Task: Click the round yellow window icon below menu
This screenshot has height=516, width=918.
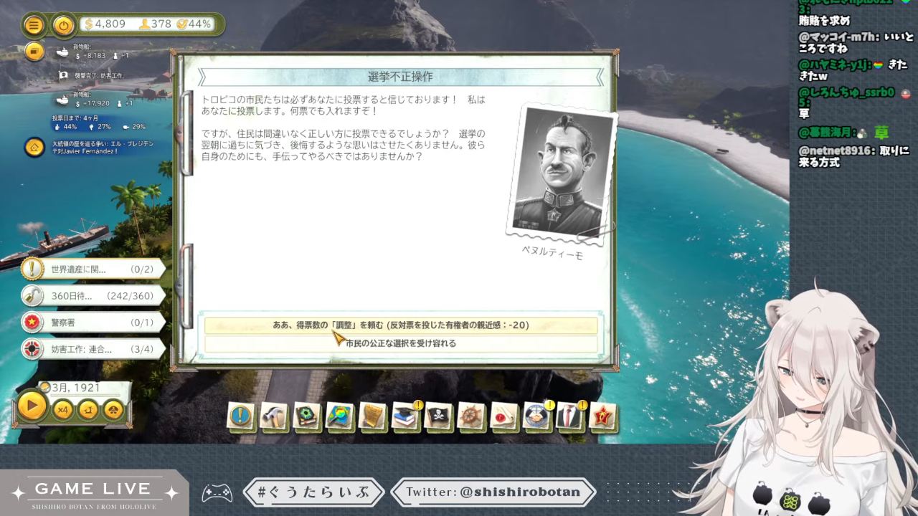Action: coord(34,52)
